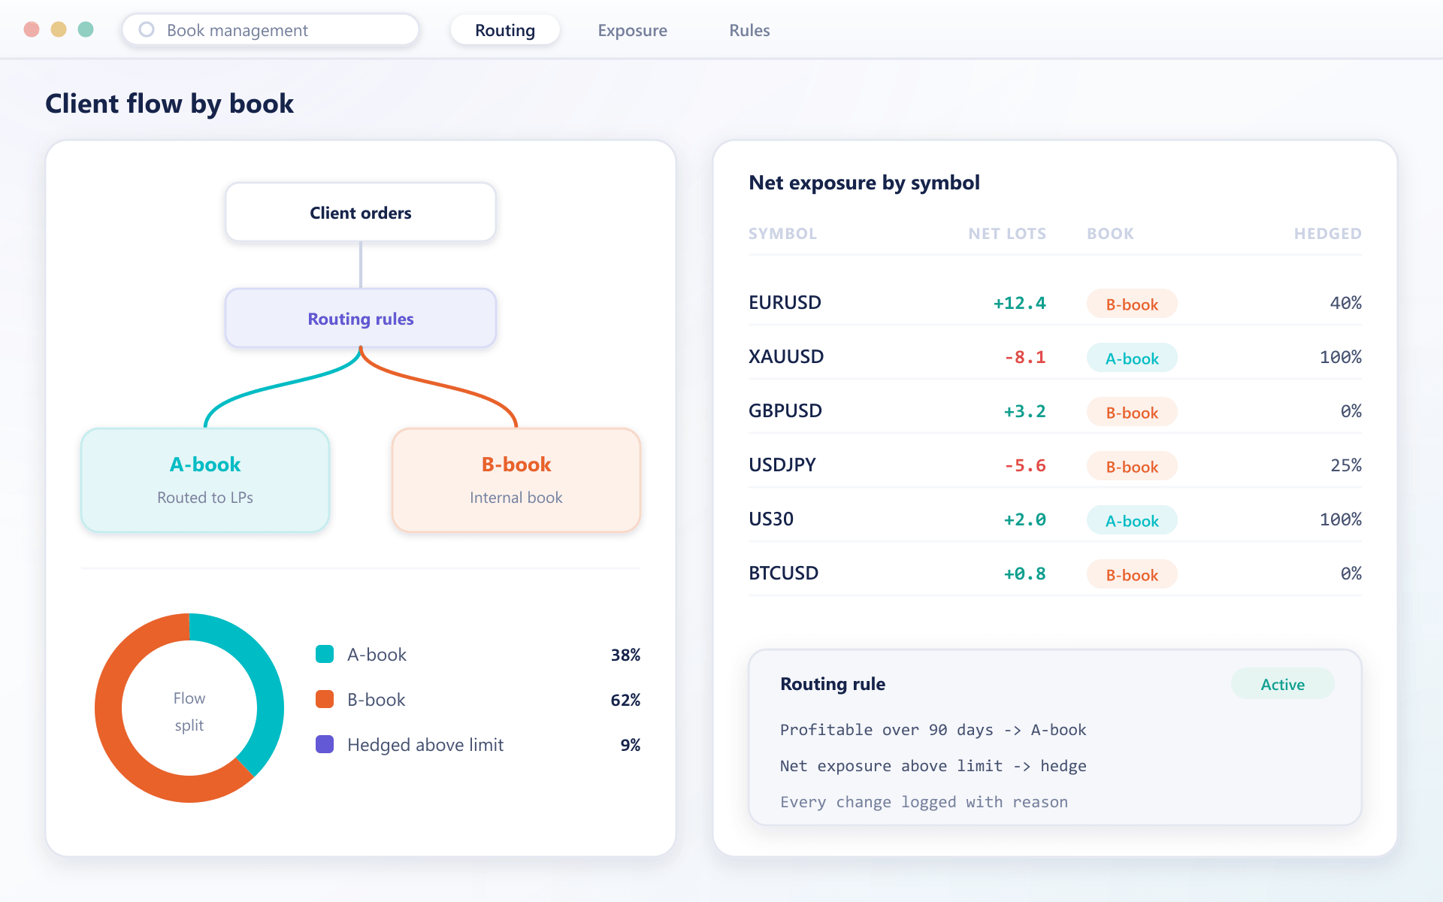Click the B-book badge for EURUSD

point(1132,304)
